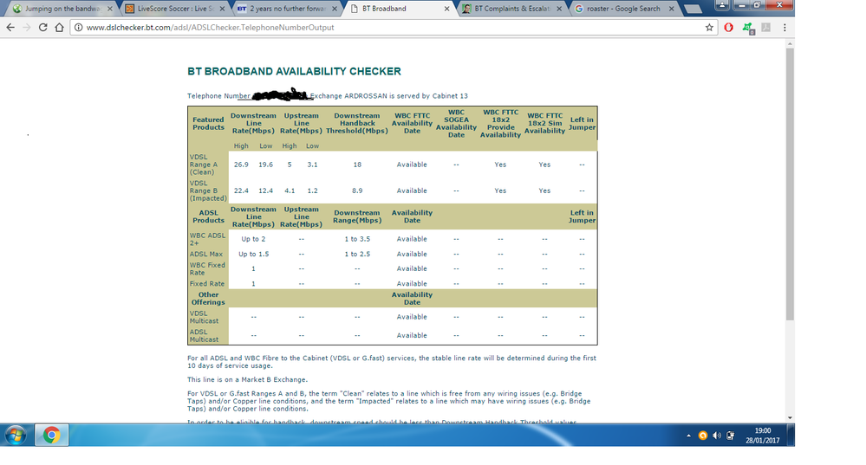Viewport: 866px width, 465px height.
Task: Select ADSL Max row label
Action: pyautogui.click(x=206, y=255)
